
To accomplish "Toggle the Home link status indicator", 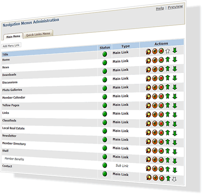I will [x=105, y=54].
